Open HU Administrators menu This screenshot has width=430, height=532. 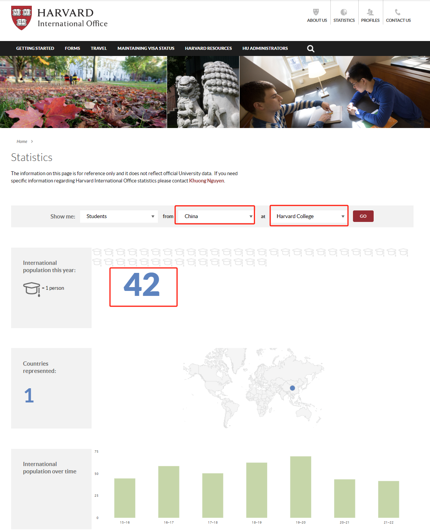(x=265, y=48)
